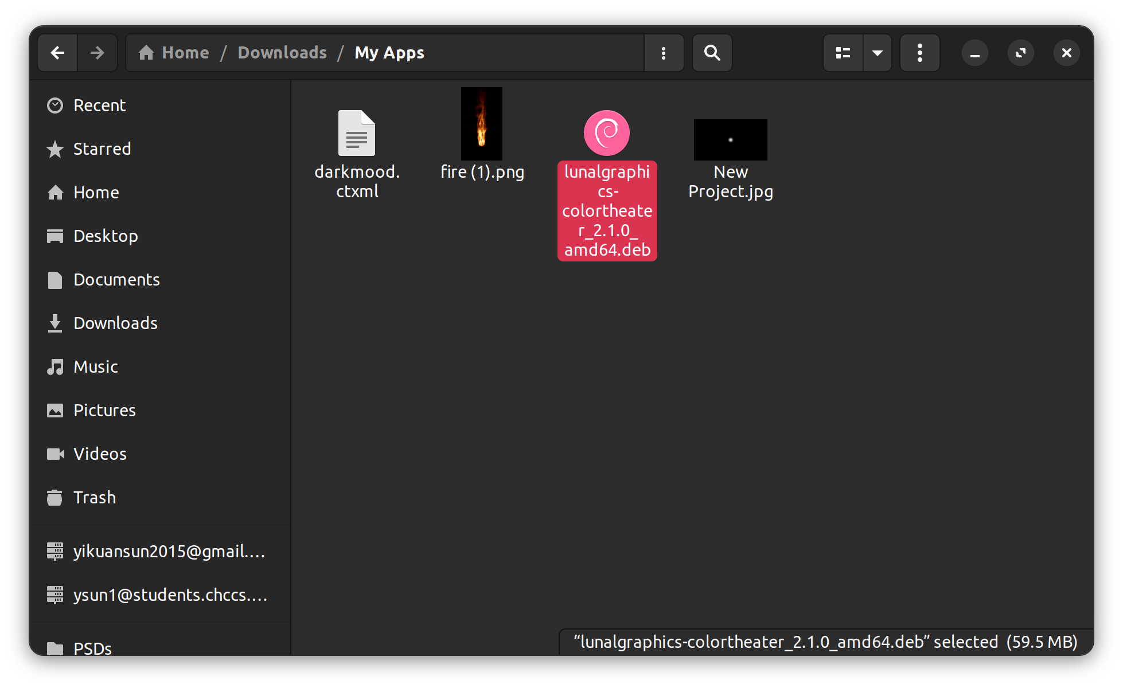The image size is (1123, 688).
Task: Select the ysun1@students.chccs network location
Action: [x=159, y=594]
